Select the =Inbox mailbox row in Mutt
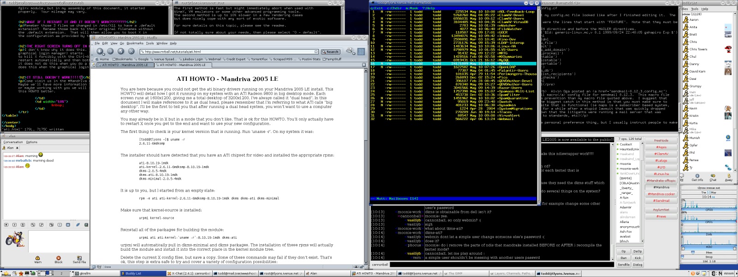The image size is (738, 277). [x=454, y=36]
